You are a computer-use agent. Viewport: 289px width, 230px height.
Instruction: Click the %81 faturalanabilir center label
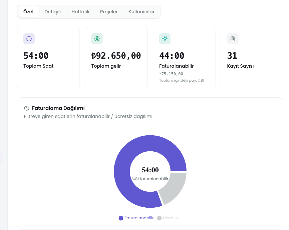pyautogui.click(x=150, y=179)
